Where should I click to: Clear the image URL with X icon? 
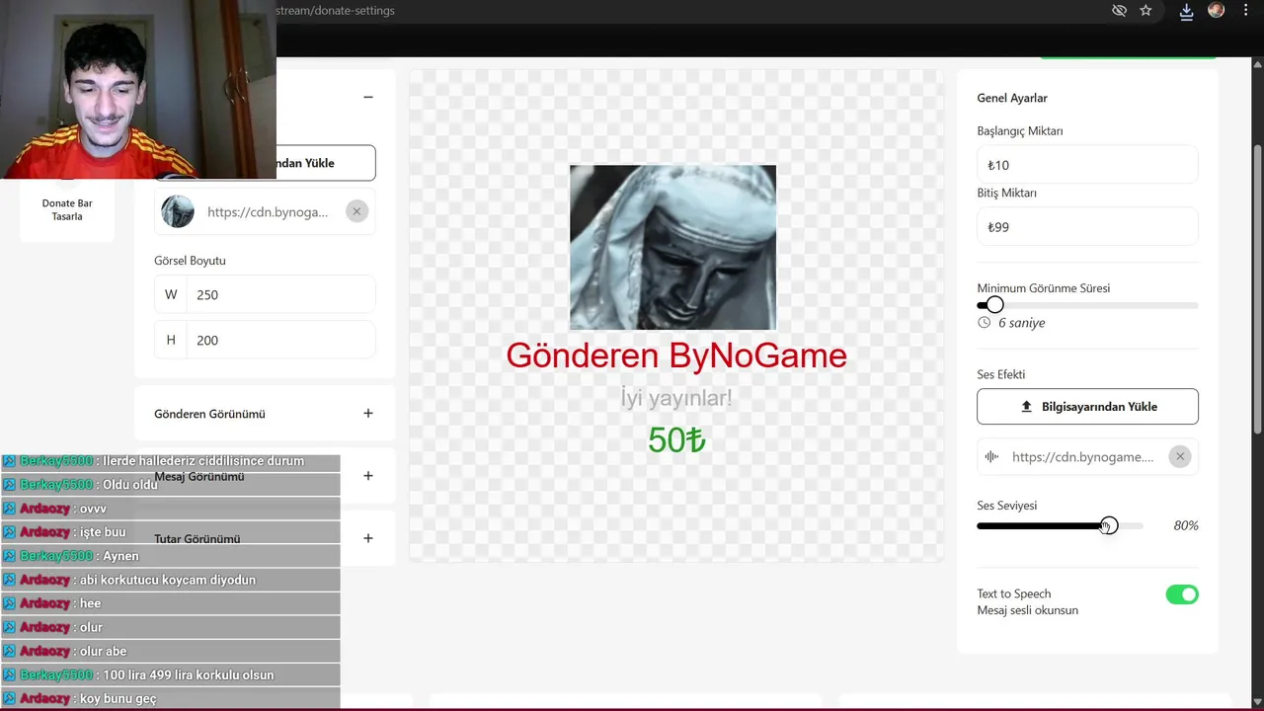(x=356, y=211)
